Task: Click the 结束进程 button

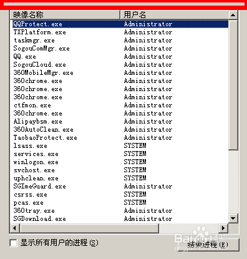Action: (x=208, y=245)
